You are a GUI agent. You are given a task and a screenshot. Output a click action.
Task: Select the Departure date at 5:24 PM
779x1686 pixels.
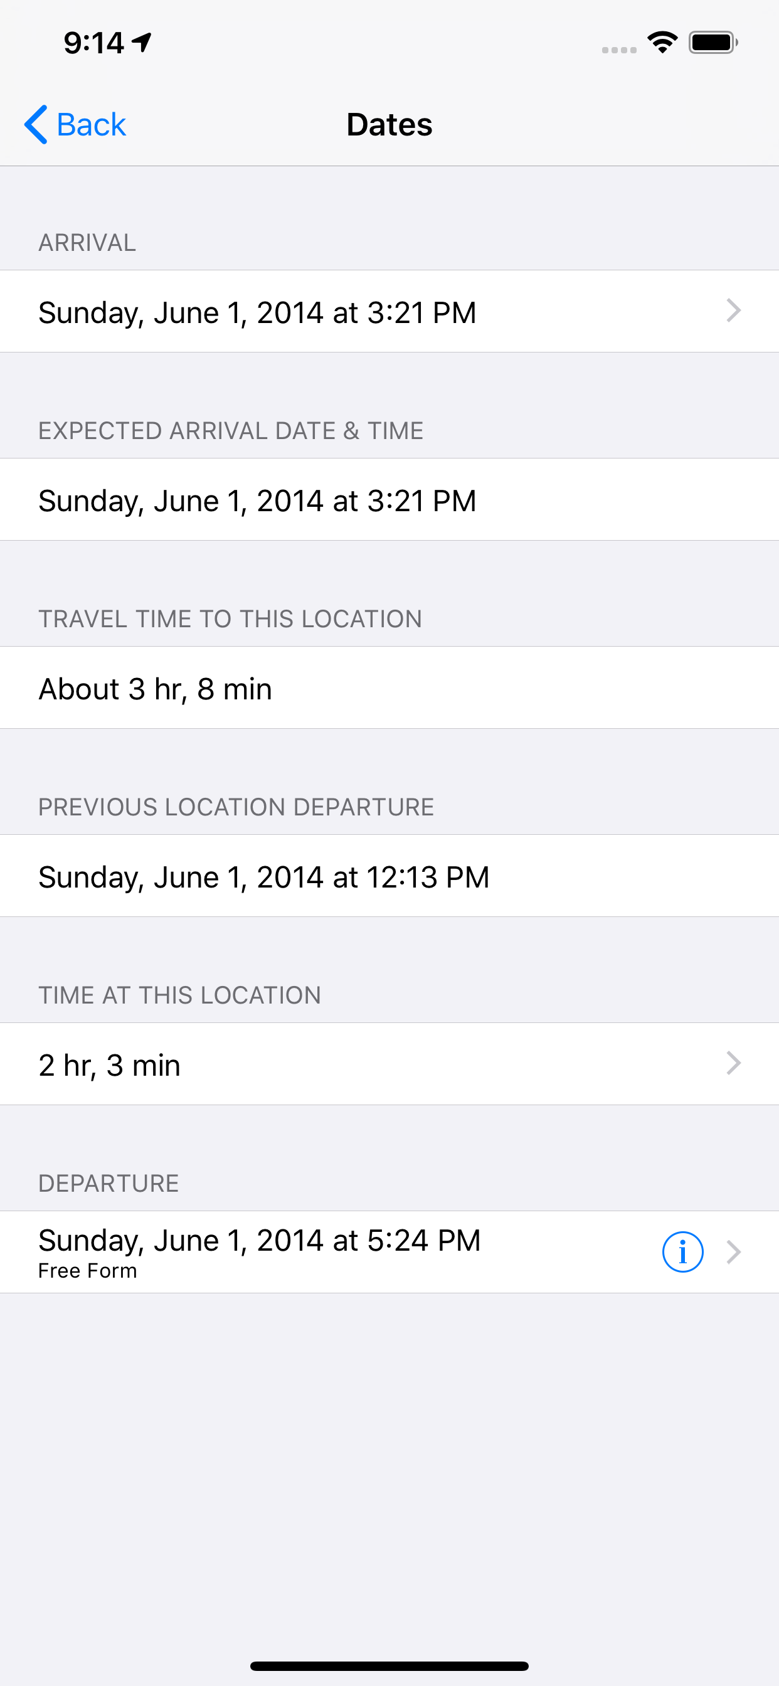click(x=260, y=1240)
